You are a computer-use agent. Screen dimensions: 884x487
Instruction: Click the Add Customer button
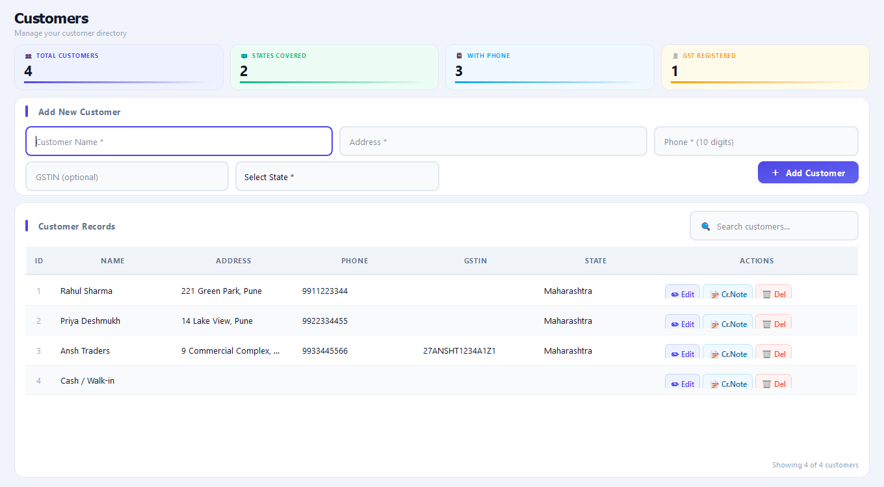tap(808, 172)
